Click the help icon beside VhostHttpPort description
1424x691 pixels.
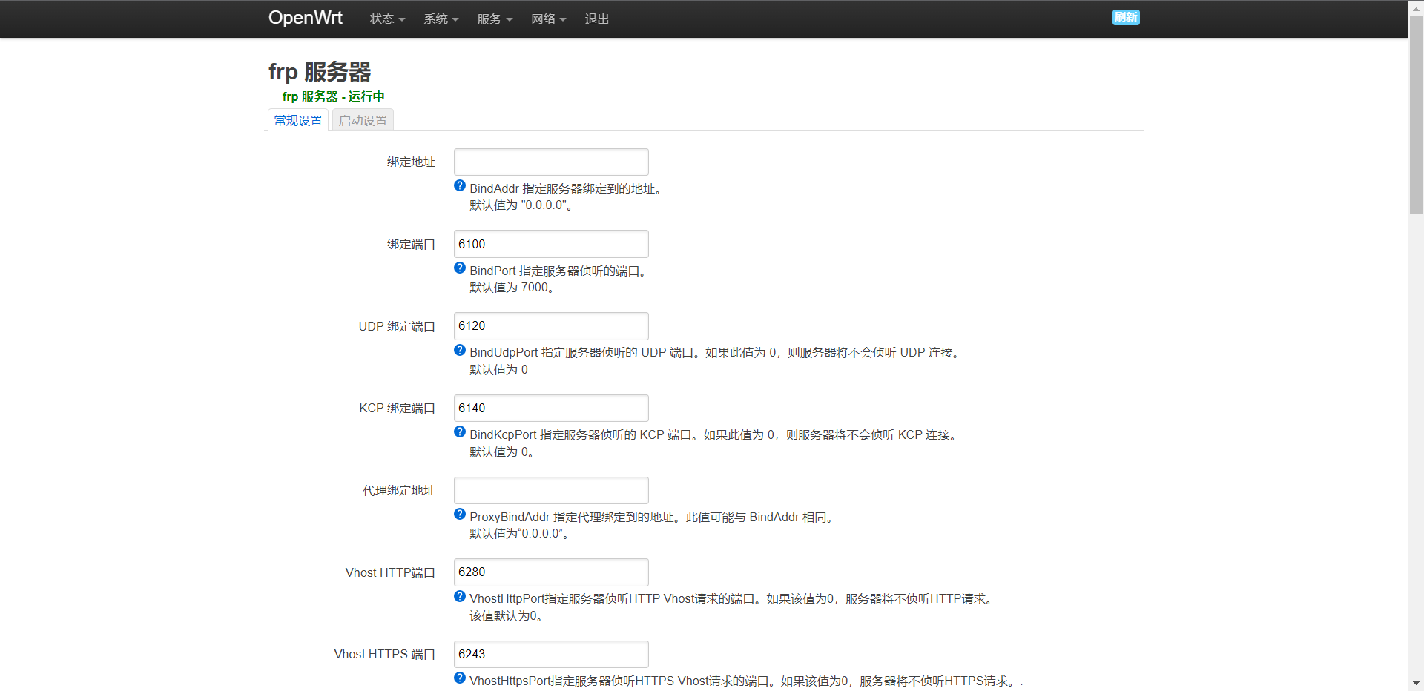(x=460, y=596)
